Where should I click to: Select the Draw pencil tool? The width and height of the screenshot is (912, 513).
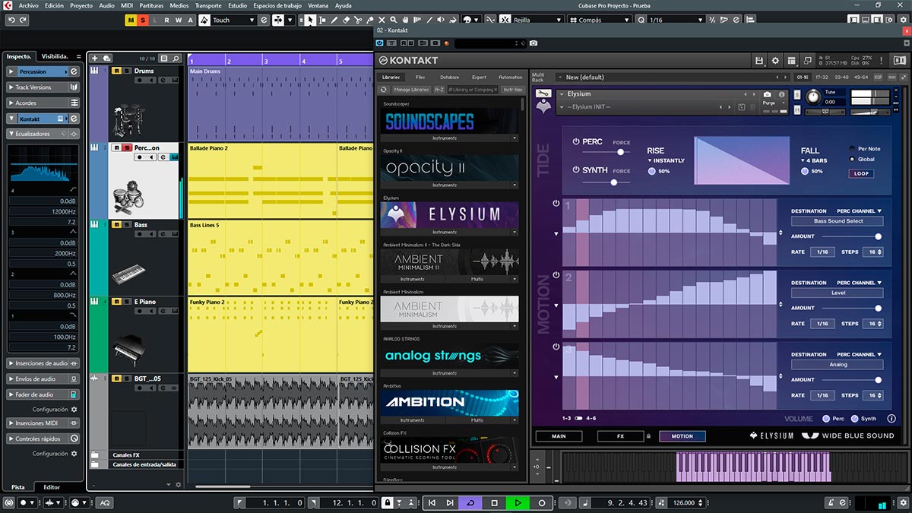334,20
